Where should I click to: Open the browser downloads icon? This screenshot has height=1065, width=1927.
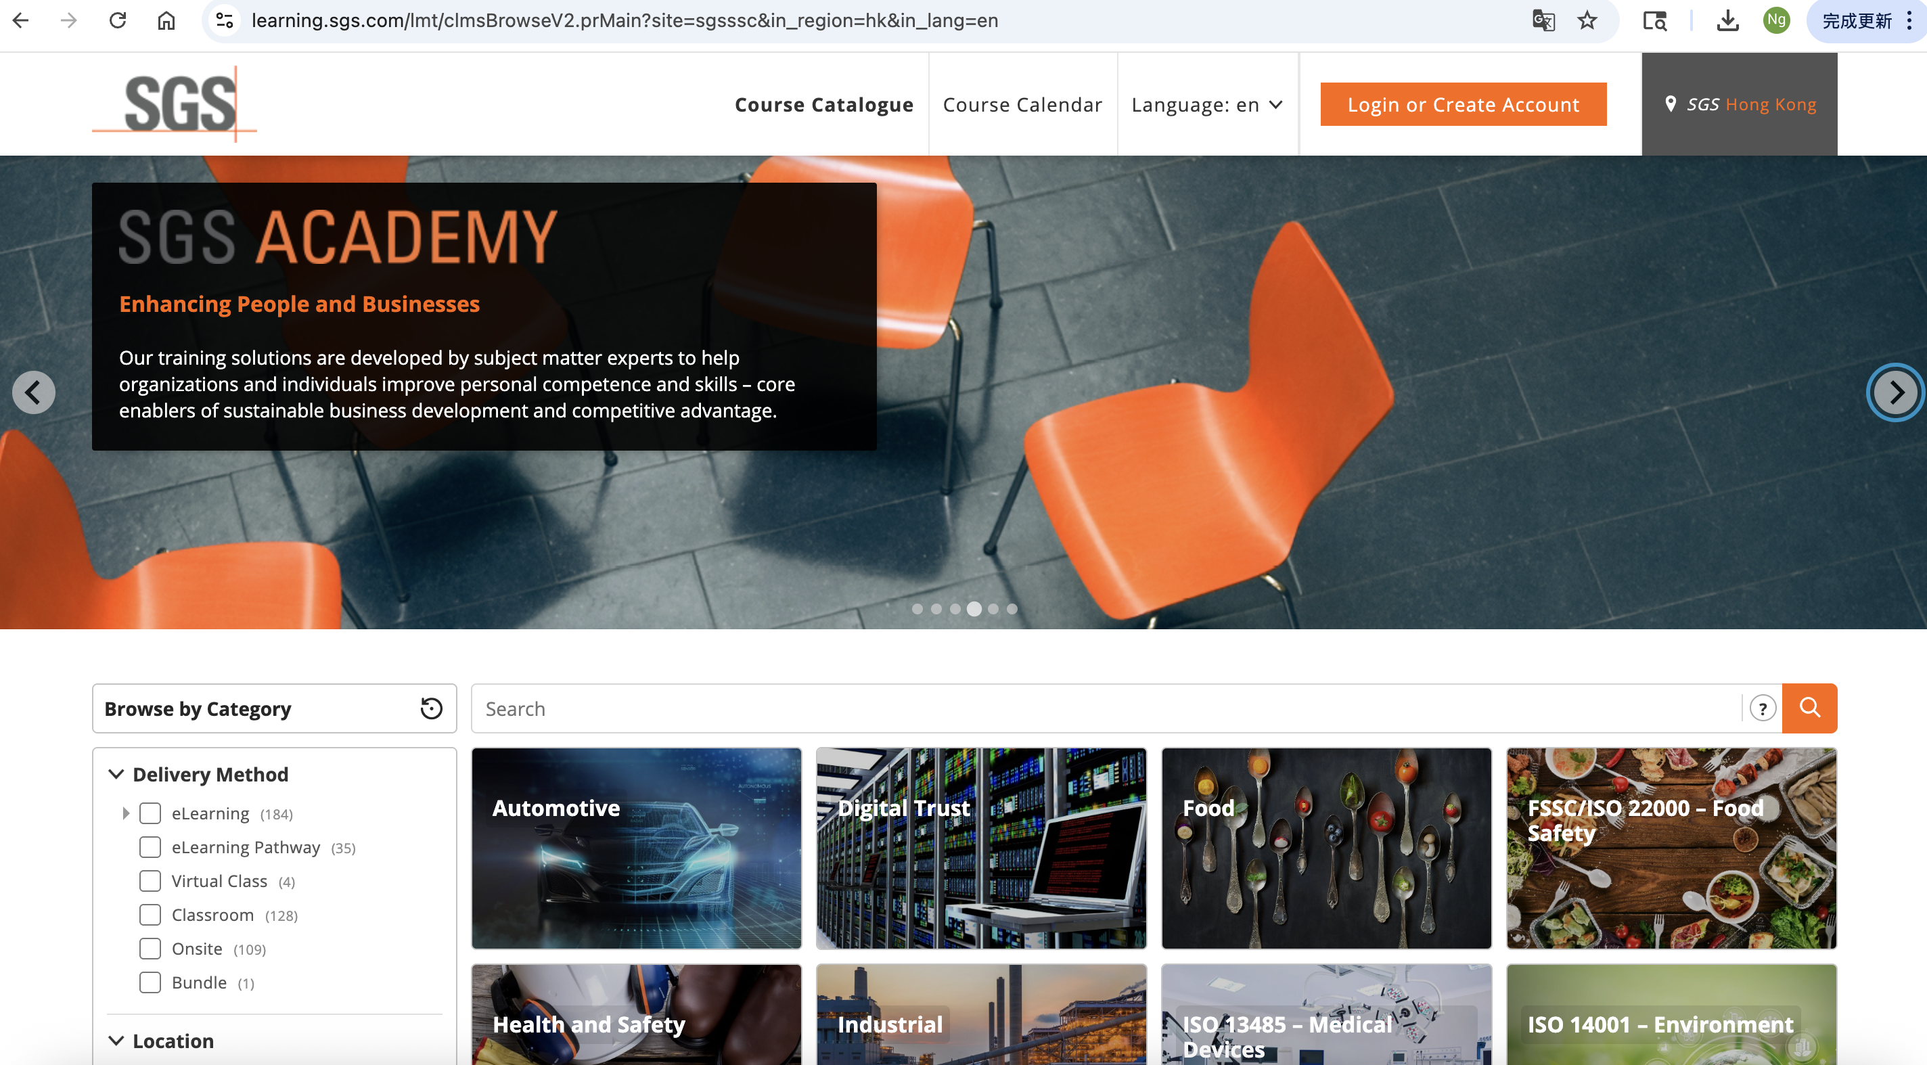[1727, 20]
